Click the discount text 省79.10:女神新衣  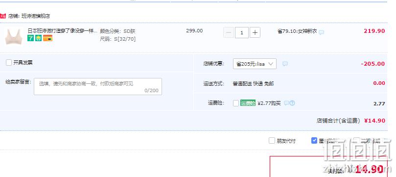(297, 31)
